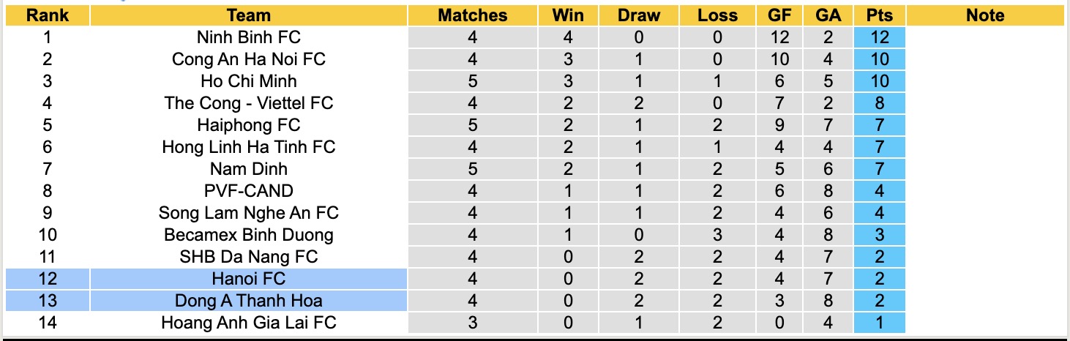The width and height of the screenshot is (1070, 341).
Task: Select the highlighted Hanoi FC row
Action: 249,279
